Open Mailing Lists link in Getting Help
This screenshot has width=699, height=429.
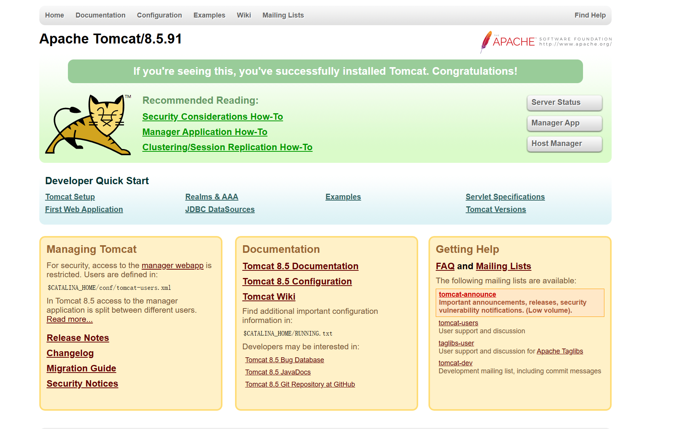[503, 266]
